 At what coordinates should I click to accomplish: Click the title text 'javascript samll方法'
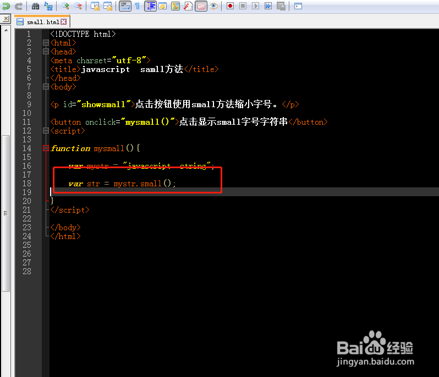click(132, 69)
